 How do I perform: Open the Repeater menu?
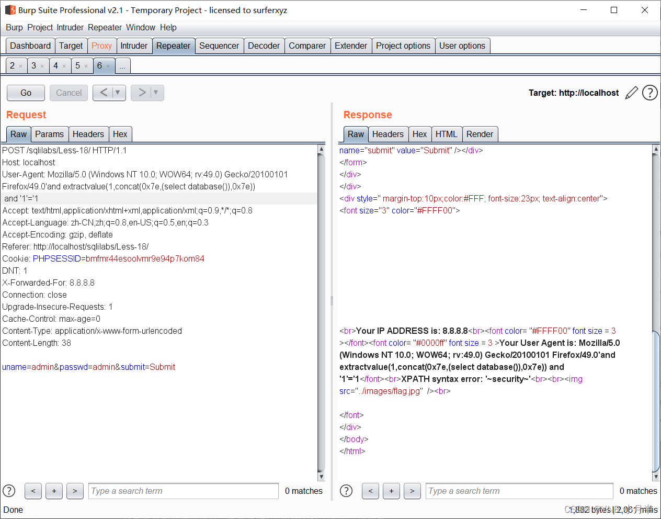coord(105,27)
